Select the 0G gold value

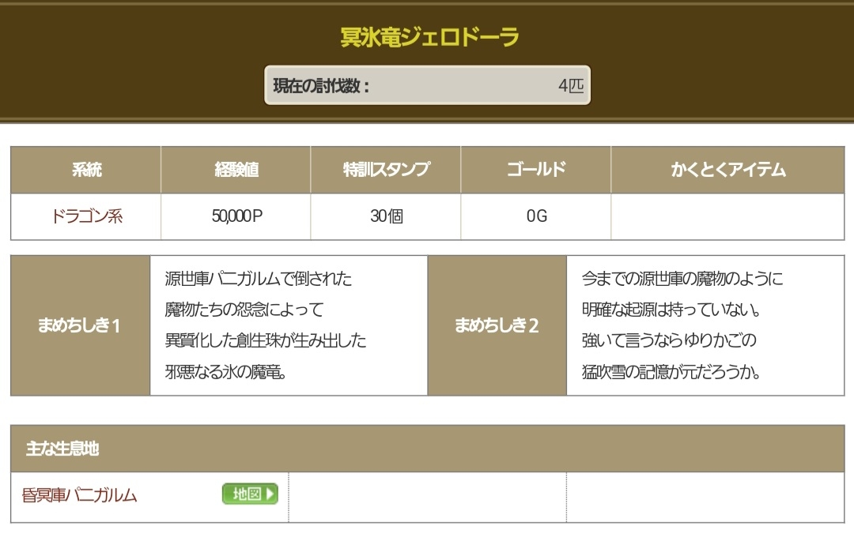(536, 216)
